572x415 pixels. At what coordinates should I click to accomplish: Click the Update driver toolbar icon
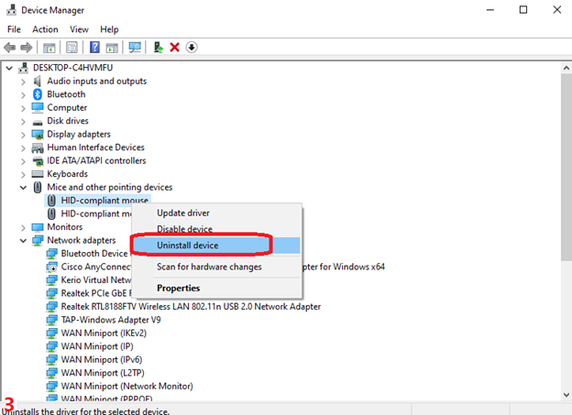click(159, 48)
